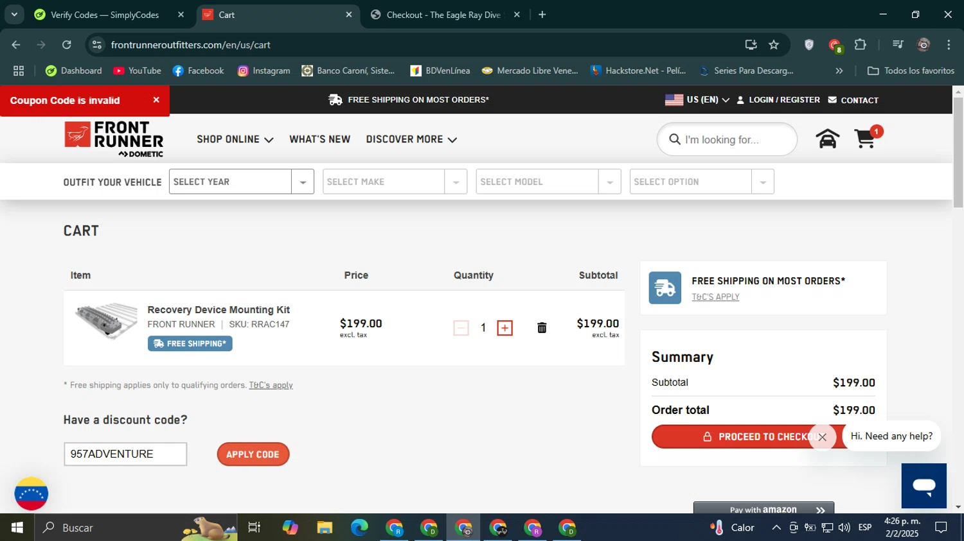The height and width of the screenshot is (541, 964).
Task: Expand the SHOP ONLINE menu
Action: coord(235,139)
